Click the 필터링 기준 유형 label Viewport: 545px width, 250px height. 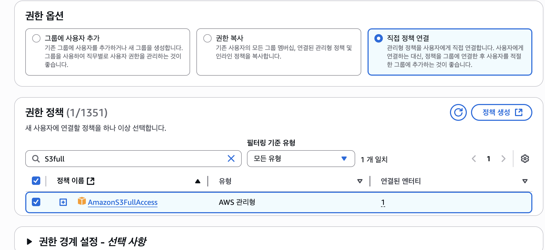click(x=271, y=143)
